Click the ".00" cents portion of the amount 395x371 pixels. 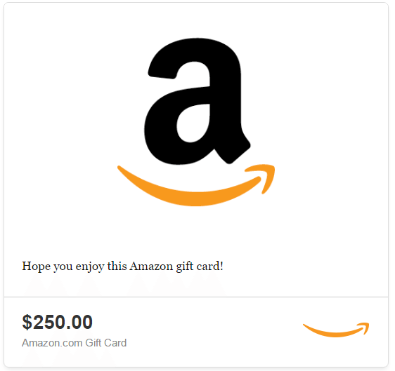pos(81,323)
